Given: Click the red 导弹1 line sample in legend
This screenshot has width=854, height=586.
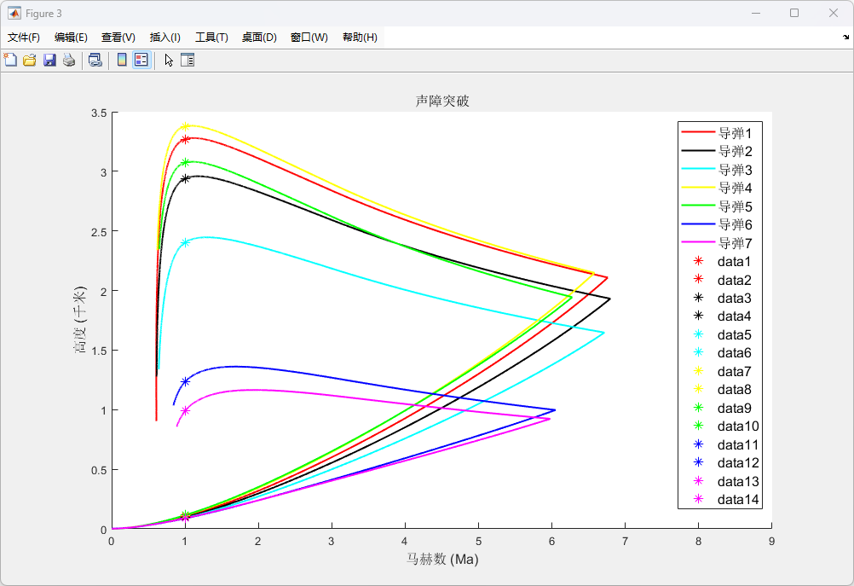Looking at the screenshot, I should (697, 133).
